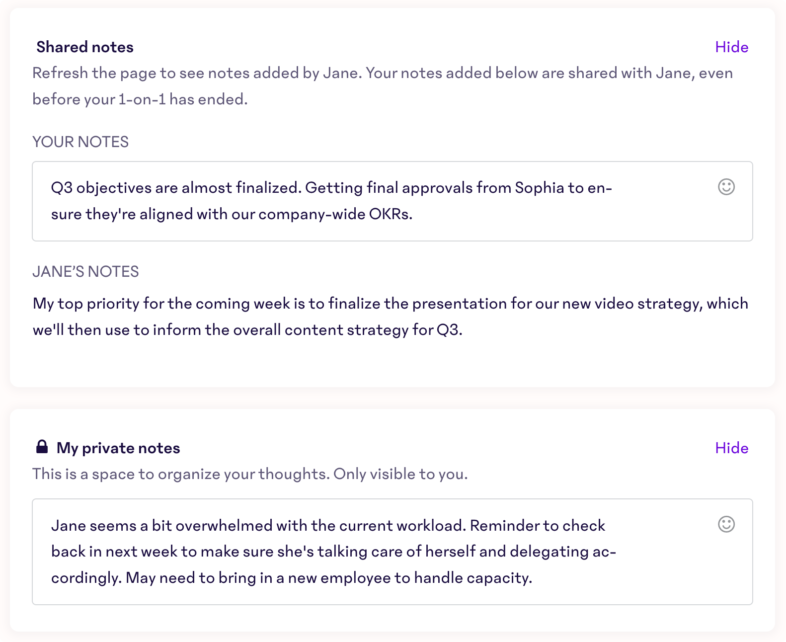Click the 'Refresh the page' description text
This screenshot has width=786, height=642.
pyautogui.click(x=383, y=86)
